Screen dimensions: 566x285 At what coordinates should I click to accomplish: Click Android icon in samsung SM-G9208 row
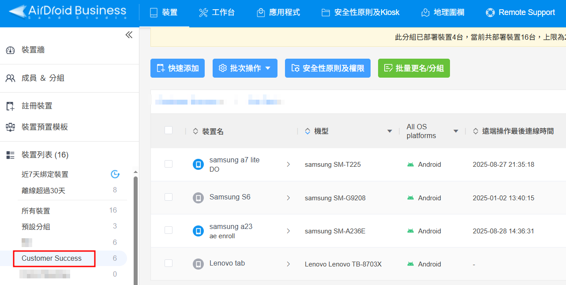coord(411,198)
